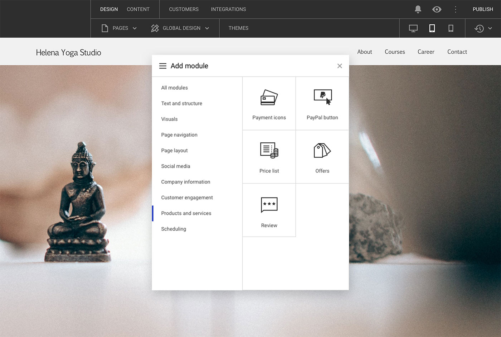
Task: Open the notifications bell
Action: tap(418, 9)
